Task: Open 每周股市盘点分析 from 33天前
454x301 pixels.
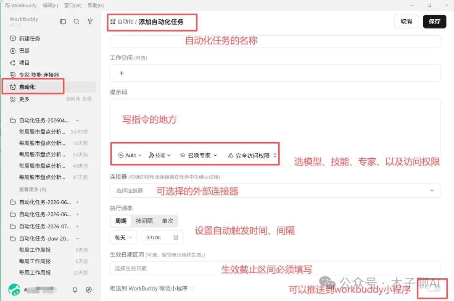Action: click(x=53, y=154)
